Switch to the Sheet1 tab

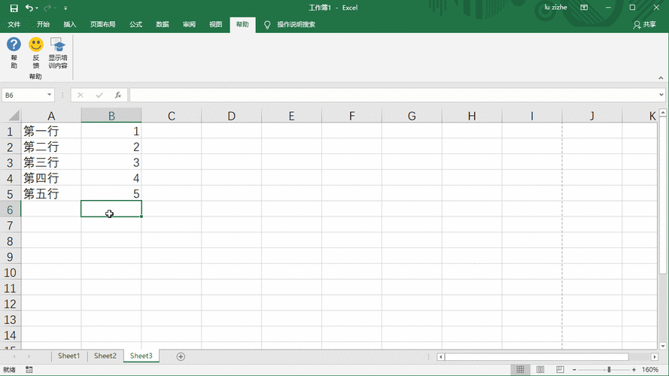(68, 356)
